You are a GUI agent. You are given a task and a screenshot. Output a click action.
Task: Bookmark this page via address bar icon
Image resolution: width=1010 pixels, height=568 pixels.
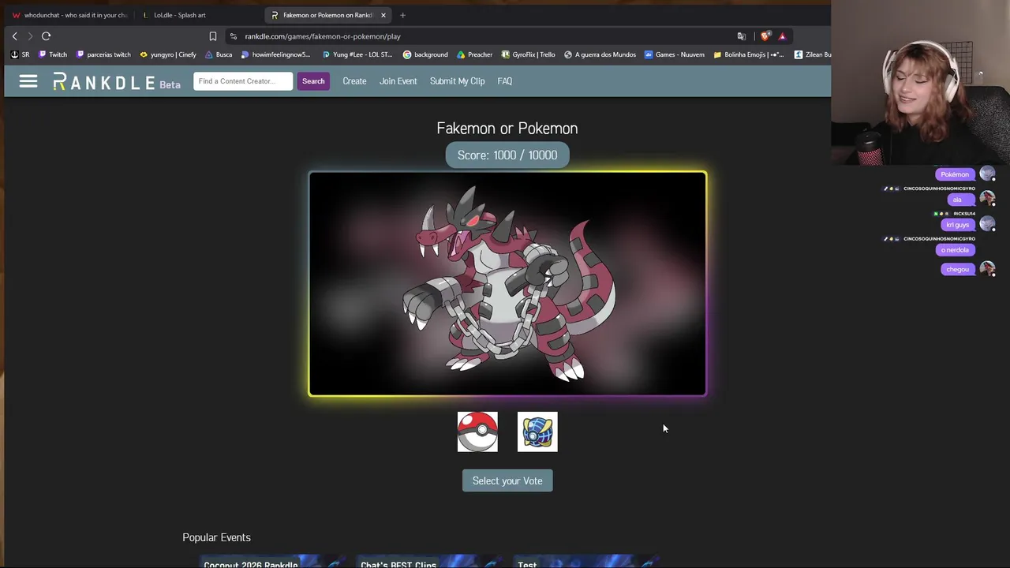pyautogui.click(x=213, y=36)
